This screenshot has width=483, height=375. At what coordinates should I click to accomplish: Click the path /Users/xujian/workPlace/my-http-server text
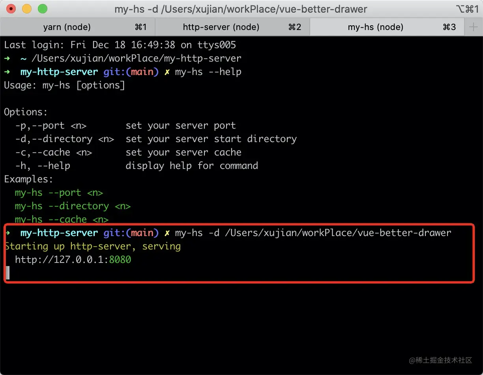136,58
